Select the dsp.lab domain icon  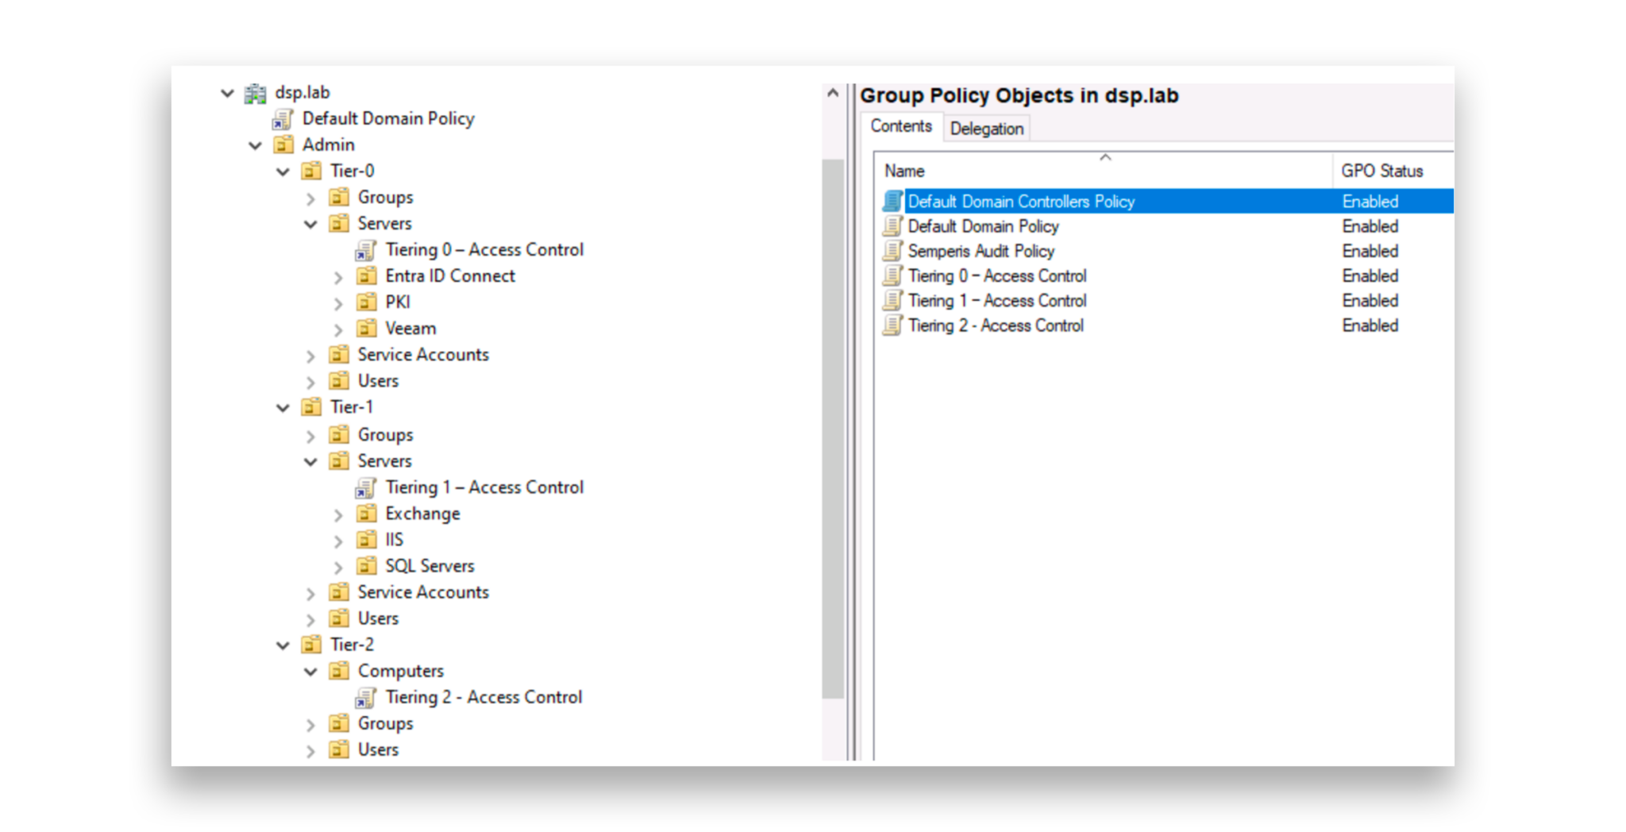tap(256, 92)
